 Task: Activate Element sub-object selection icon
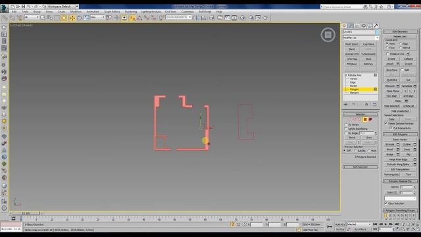[x=370, y=119]
